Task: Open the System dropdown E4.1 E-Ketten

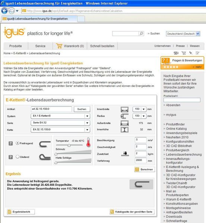Action: [x=60, y=116]
